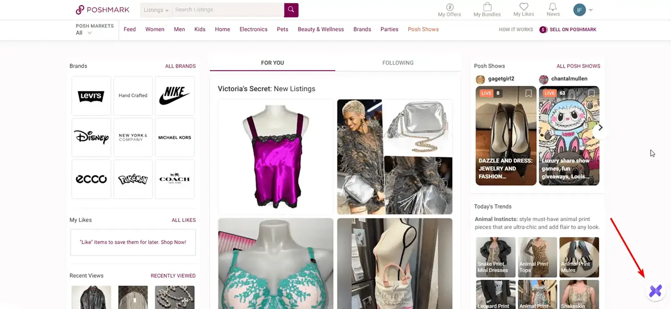
Task: Open the Women category
Action: pos(155,29)
